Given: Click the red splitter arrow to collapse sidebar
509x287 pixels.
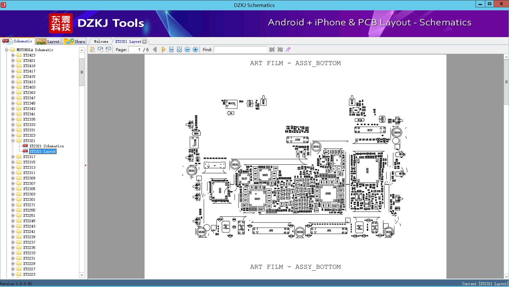Looking at the screenshot, I should 86,165.
